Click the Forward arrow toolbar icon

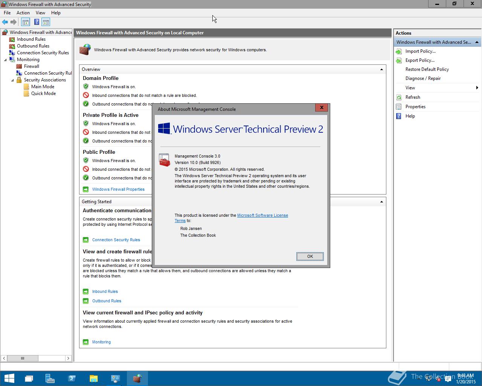pyautogui.click(x=14, y=22)
